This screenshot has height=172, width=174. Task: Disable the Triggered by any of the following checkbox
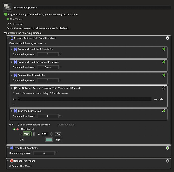pyautogui.click(x=6, y=14)
